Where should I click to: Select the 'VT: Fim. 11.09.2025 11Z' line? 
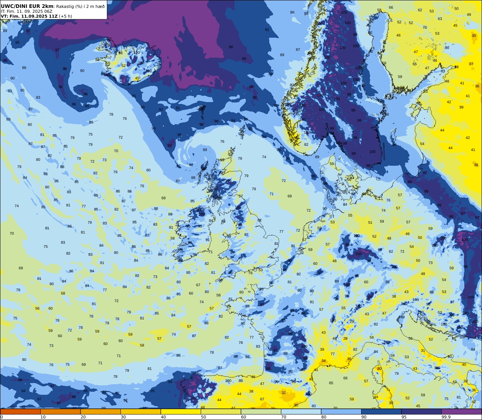pos(29,16)
